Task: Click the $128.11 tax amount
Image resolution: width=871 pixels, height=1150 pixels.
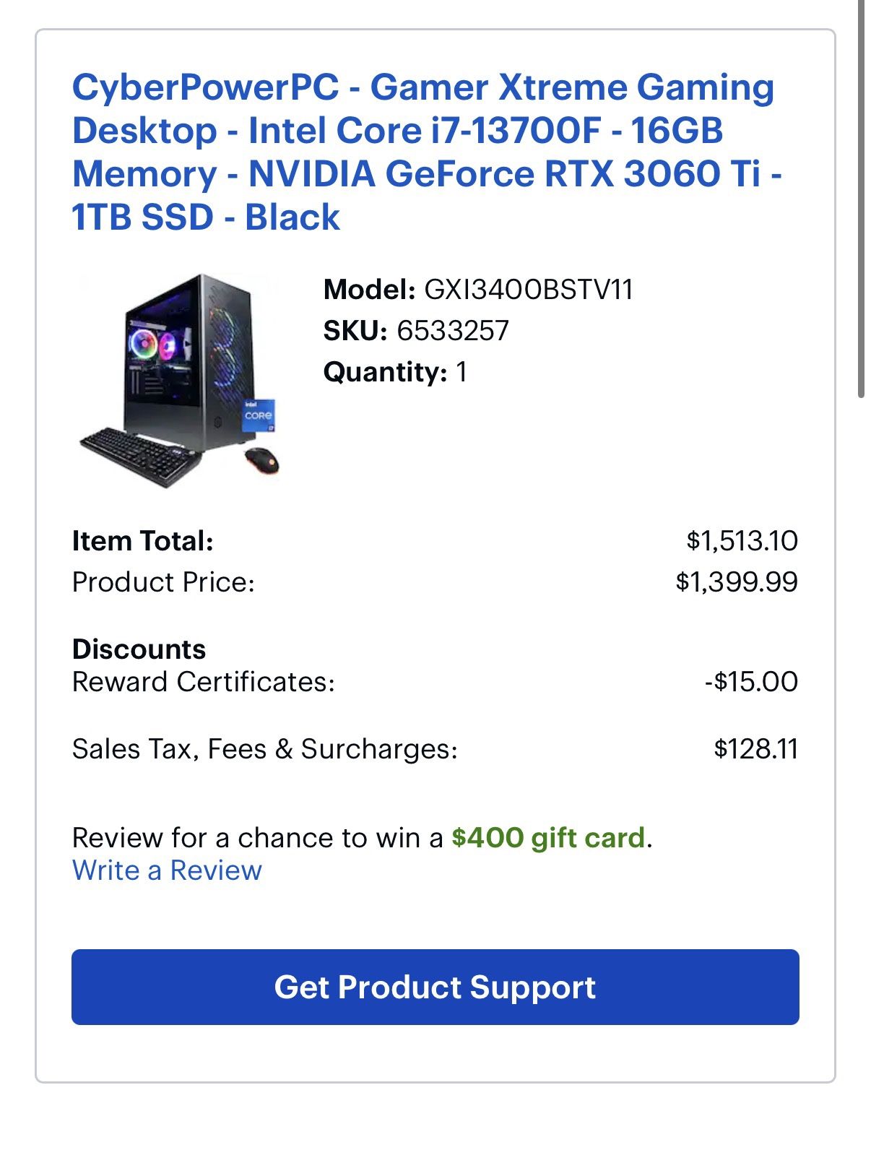Action: tap(757, 750)
